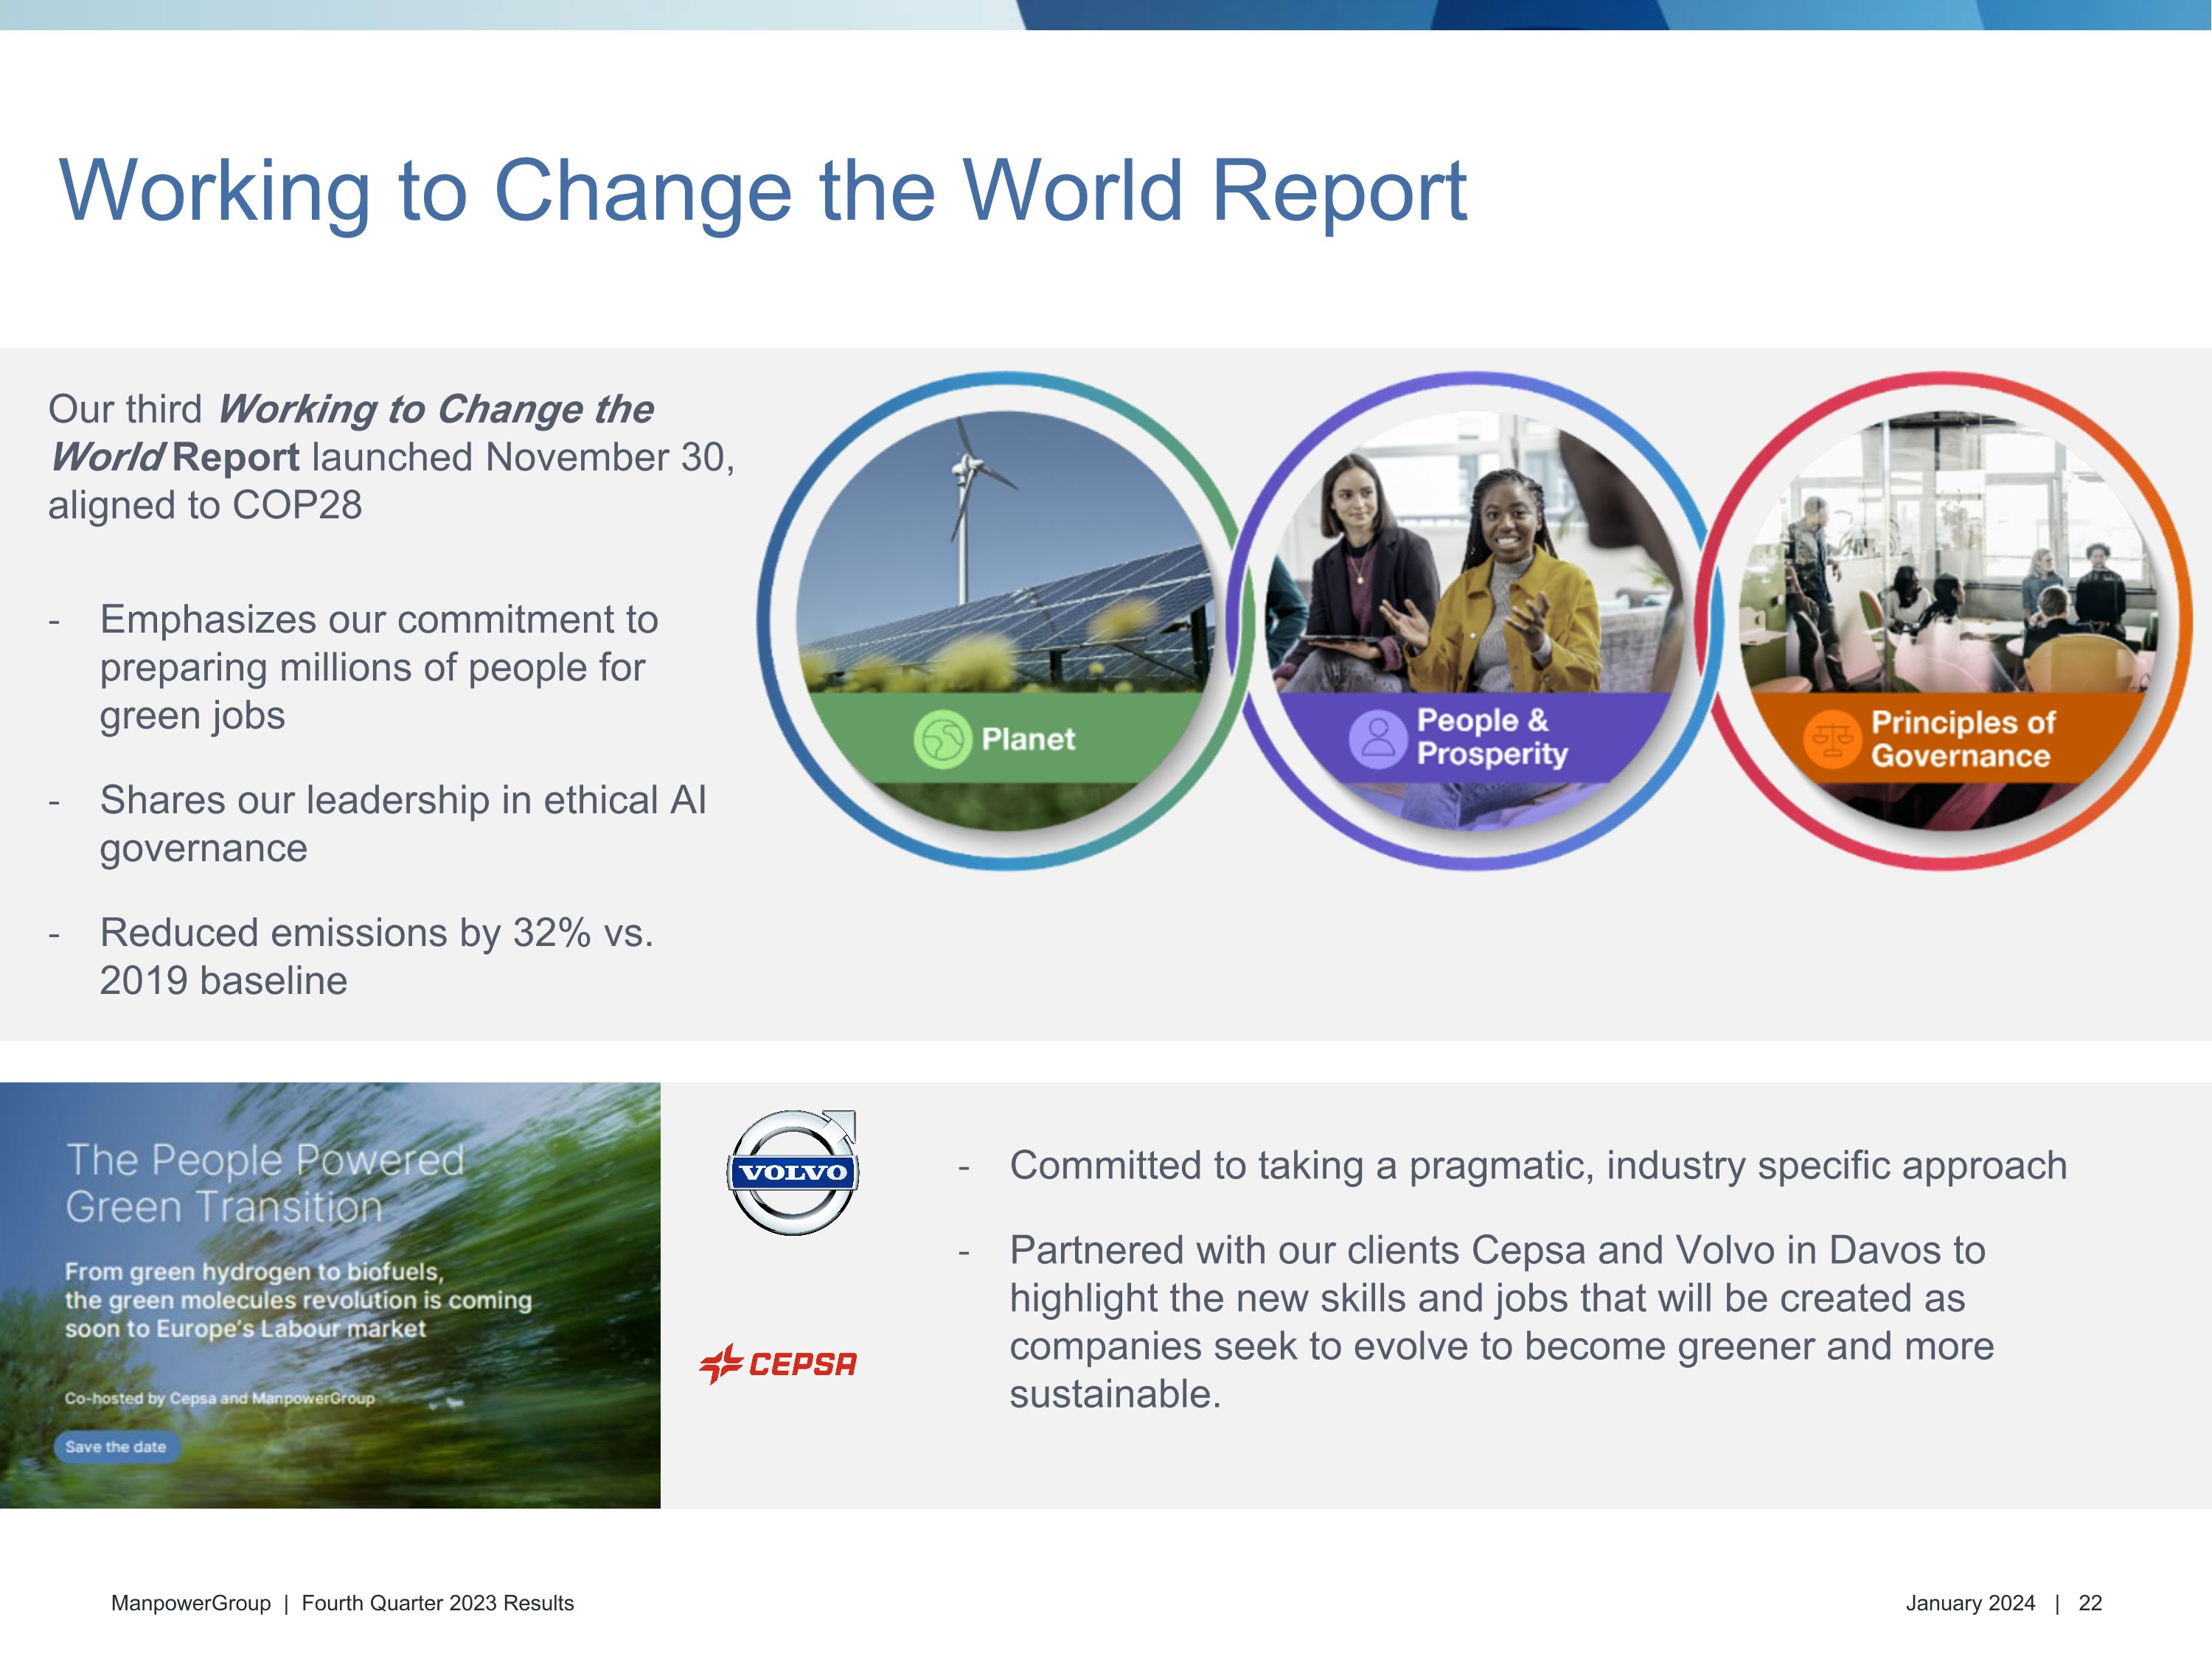The width and height of the screenshot is (2212, 1659).
Task: Click the Governance scales icon
Action: (1832, 739)
